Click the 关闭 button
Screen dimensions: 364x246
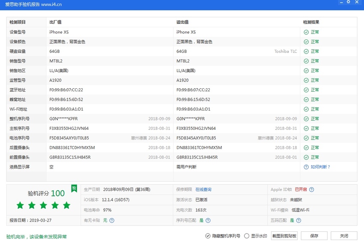tap(344, 236)
